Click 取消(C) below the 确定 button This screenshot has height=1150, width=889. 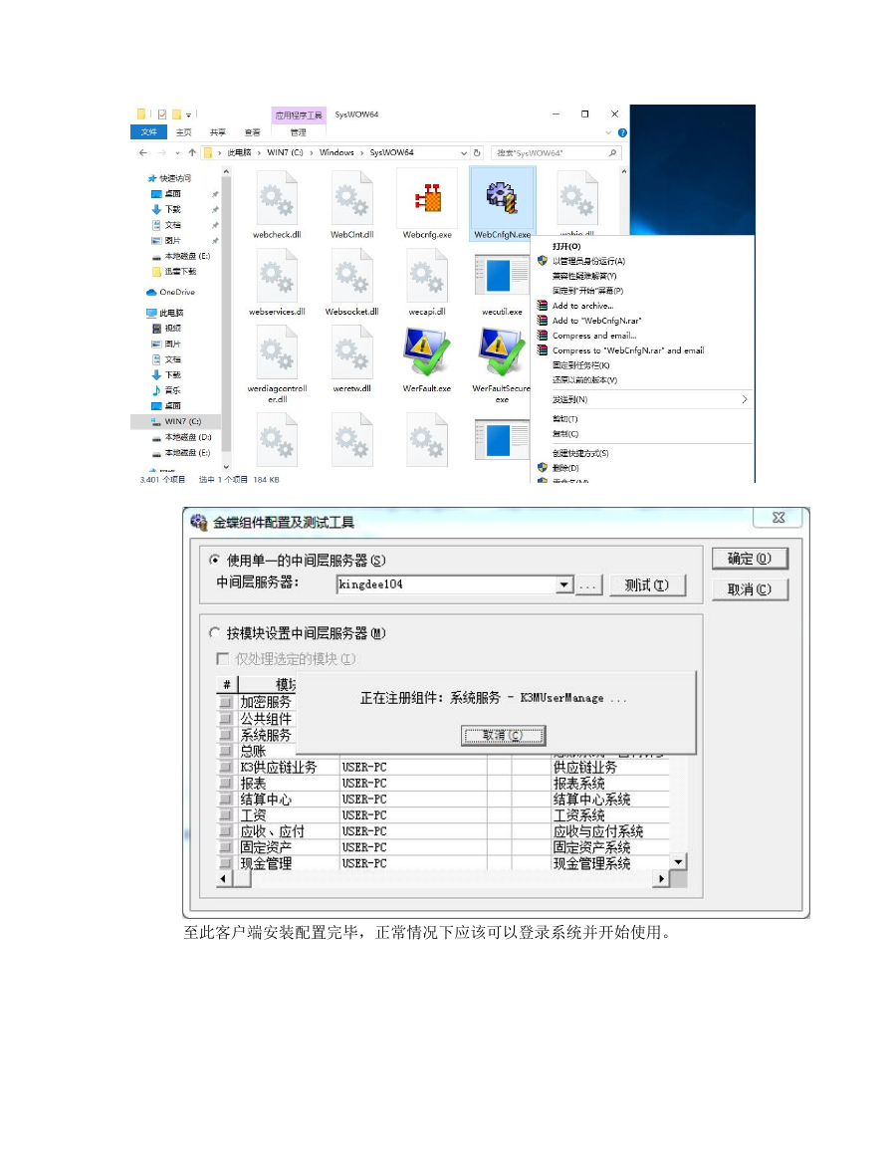point(750,588)
